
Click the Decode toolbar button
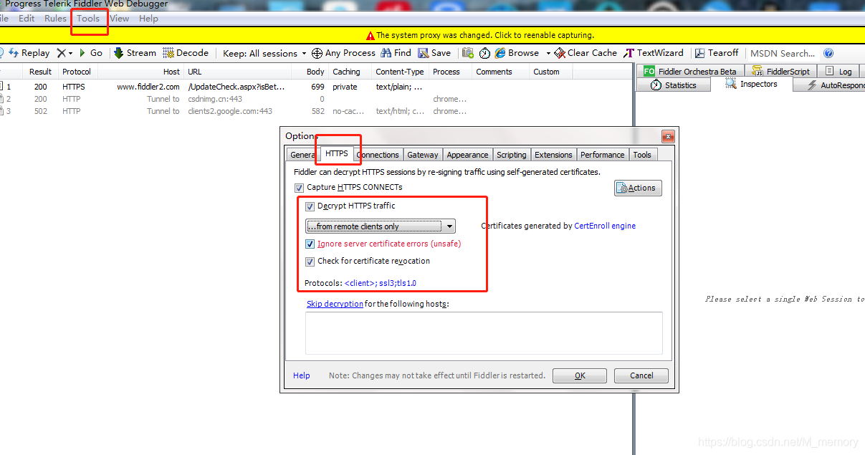(x=186, y=53)
